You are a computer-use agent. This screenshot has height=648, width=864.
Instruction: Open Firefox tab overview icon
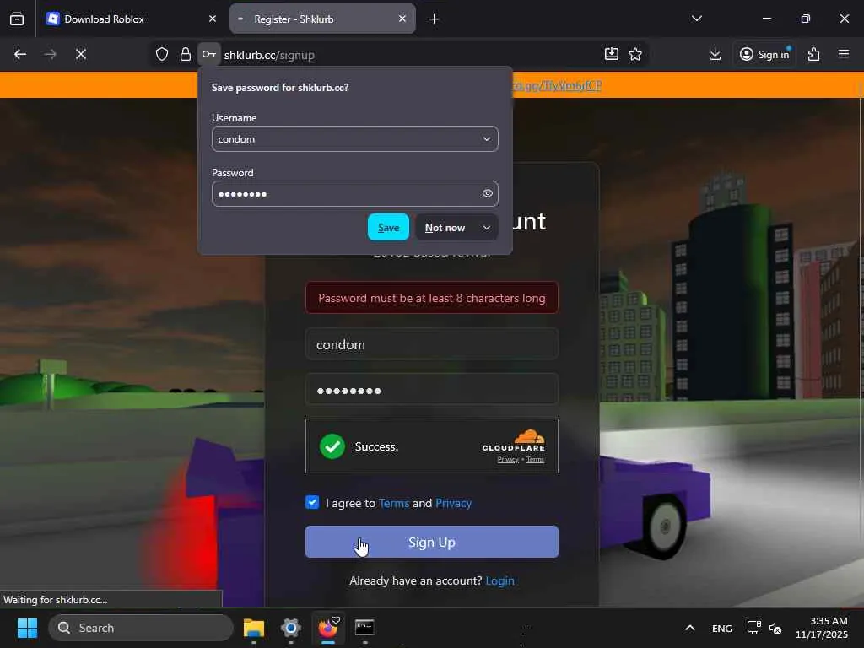tap(17, 19)
